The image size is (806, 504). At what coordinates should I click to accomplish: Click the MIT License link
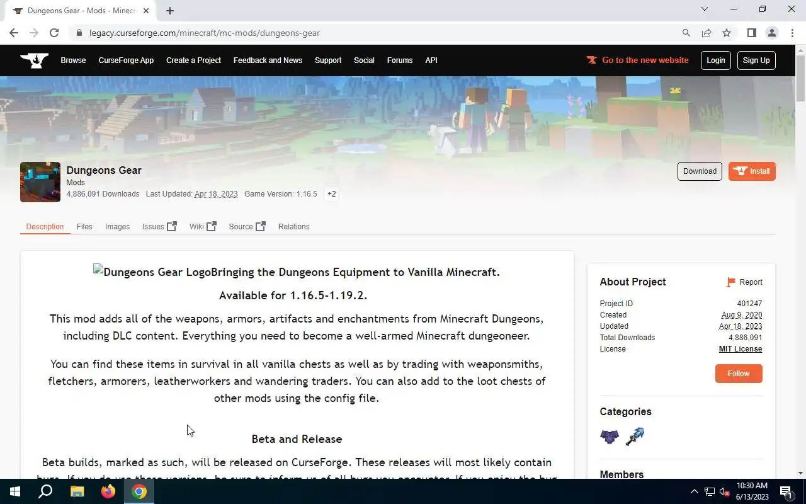tap(741, 349)
